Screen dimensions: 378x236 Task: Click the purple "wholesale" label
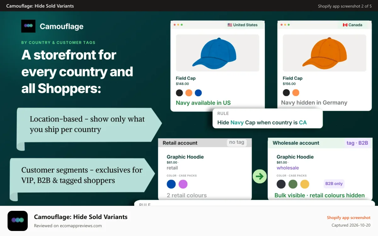(x=288, y=168)
